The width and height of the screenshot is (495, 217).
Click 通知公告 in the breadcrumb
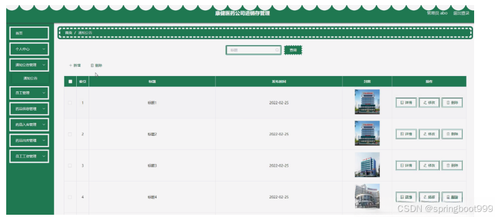pos(85,33)
